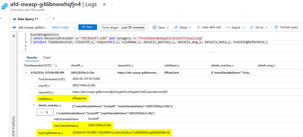Open the Share dropdown arrow
Image resolution: width=303 pixels, height=137 pixels.
[190, 28]
